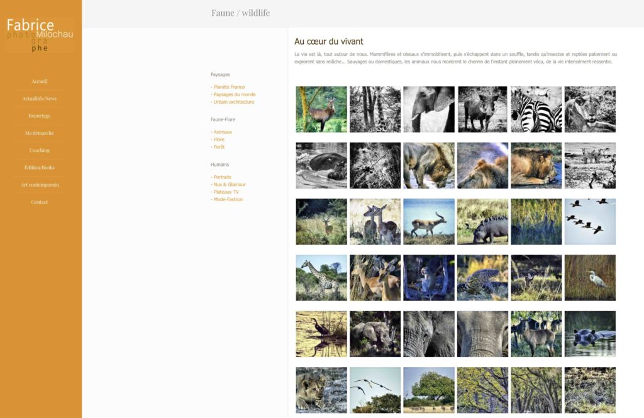Open the Nus & Glamour link
This screenshot has height=418, width=644.
coord(228,185)
